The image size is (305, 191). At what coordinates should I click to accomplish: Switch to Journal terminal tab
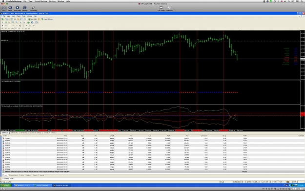[42, 175]
